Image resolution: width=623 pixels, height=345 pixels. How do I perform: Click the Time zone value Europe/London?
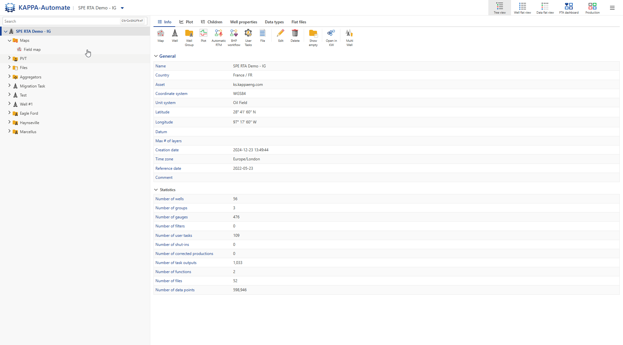247,159
